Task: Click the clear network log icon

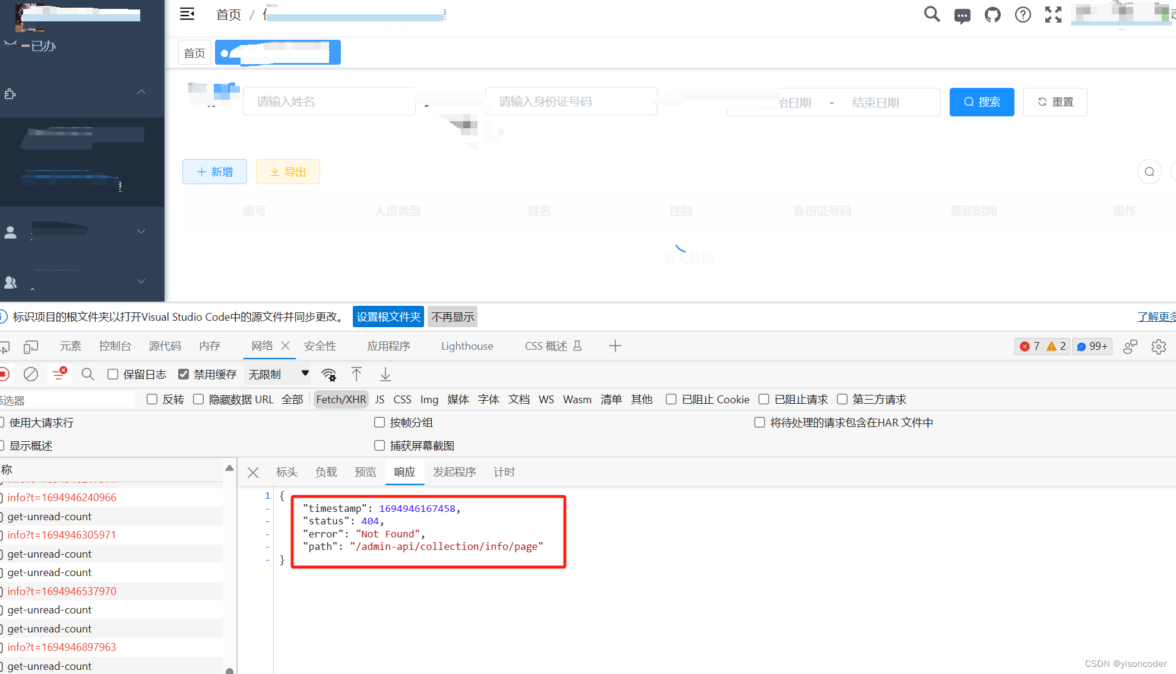Action: 31,374
